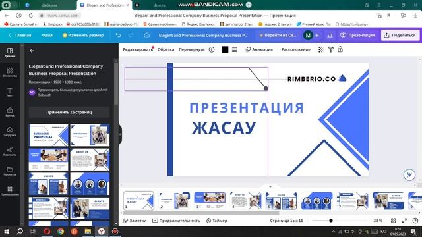The width and height of the screenshot is (422, 237).
Task: Click the Презентация present button
Action: [357, 35]
